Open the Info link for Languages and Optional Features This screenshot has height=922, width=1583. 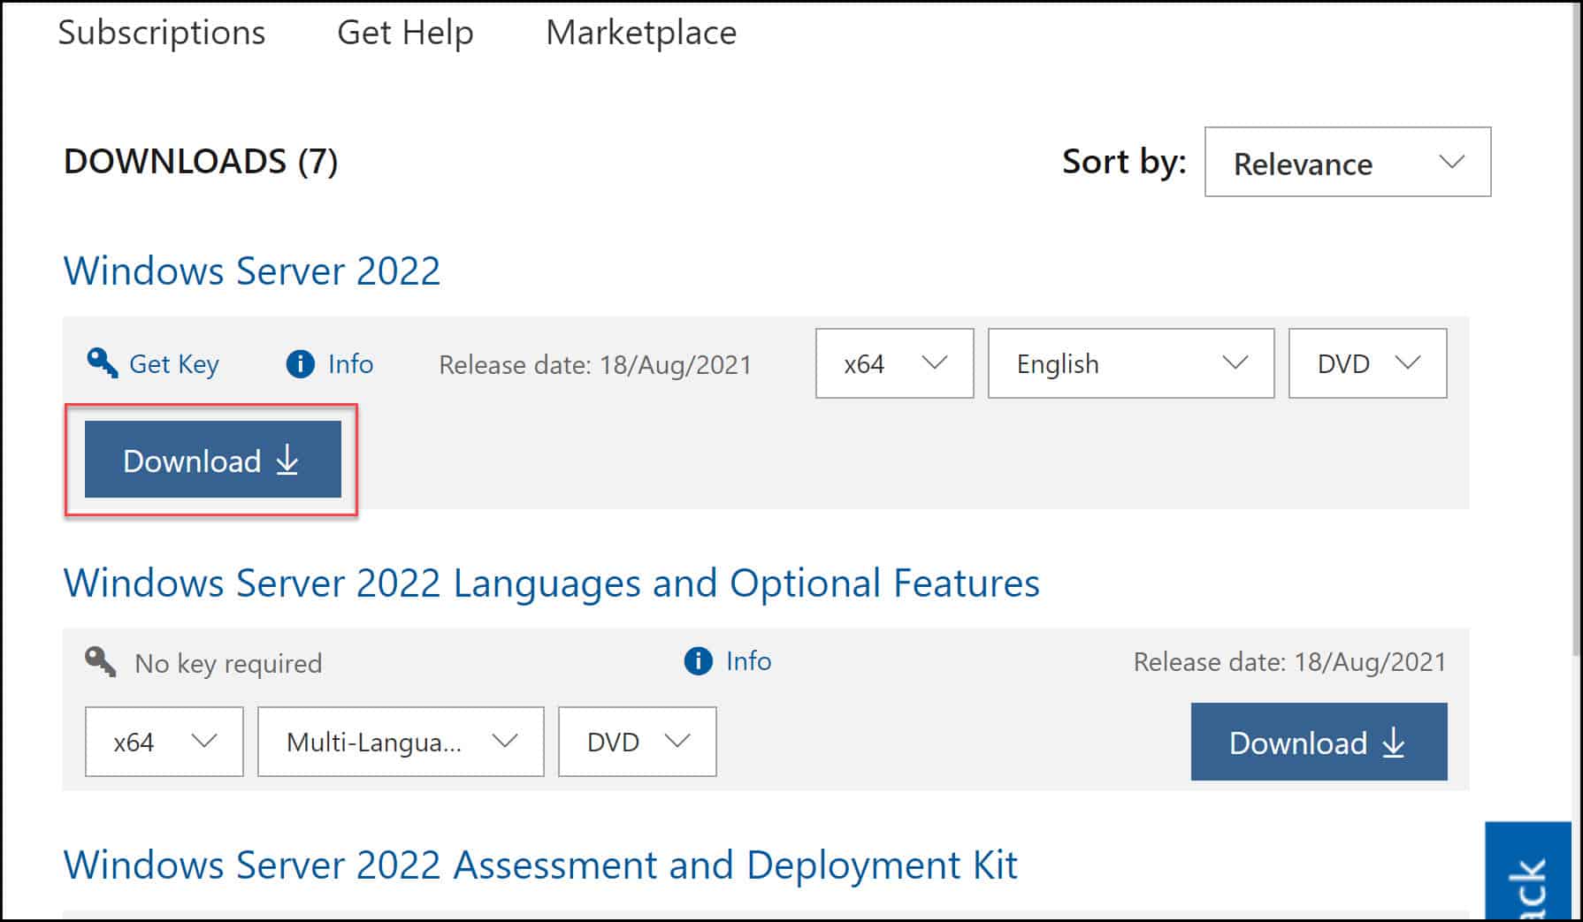(x=748, y=661)
